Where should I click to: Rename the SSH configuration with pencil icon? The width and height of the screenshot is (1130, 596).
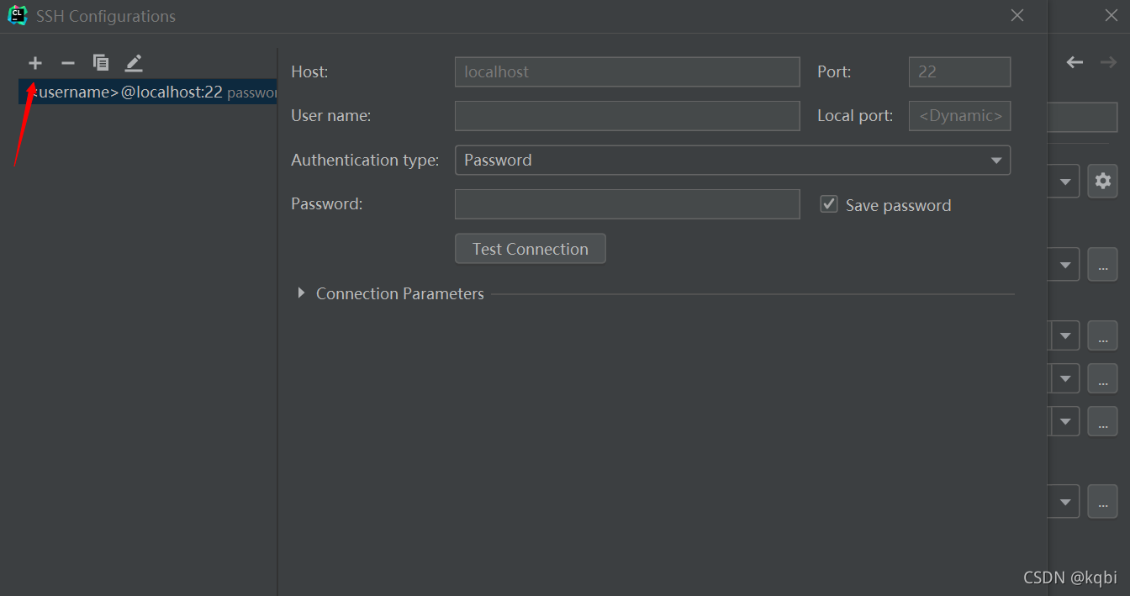[x=134, y=63]
